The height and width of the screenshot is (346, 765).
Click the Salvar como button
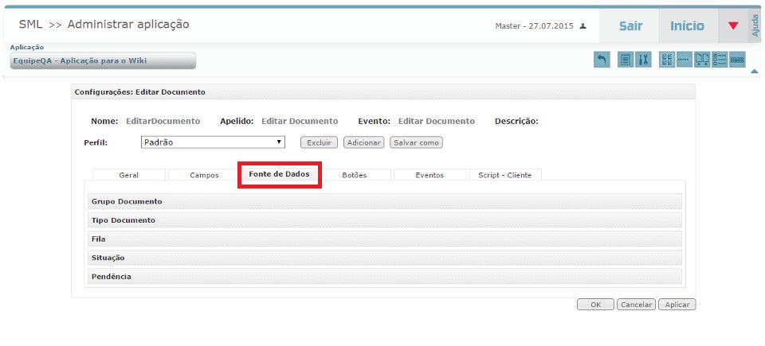[x=416, y=143]
